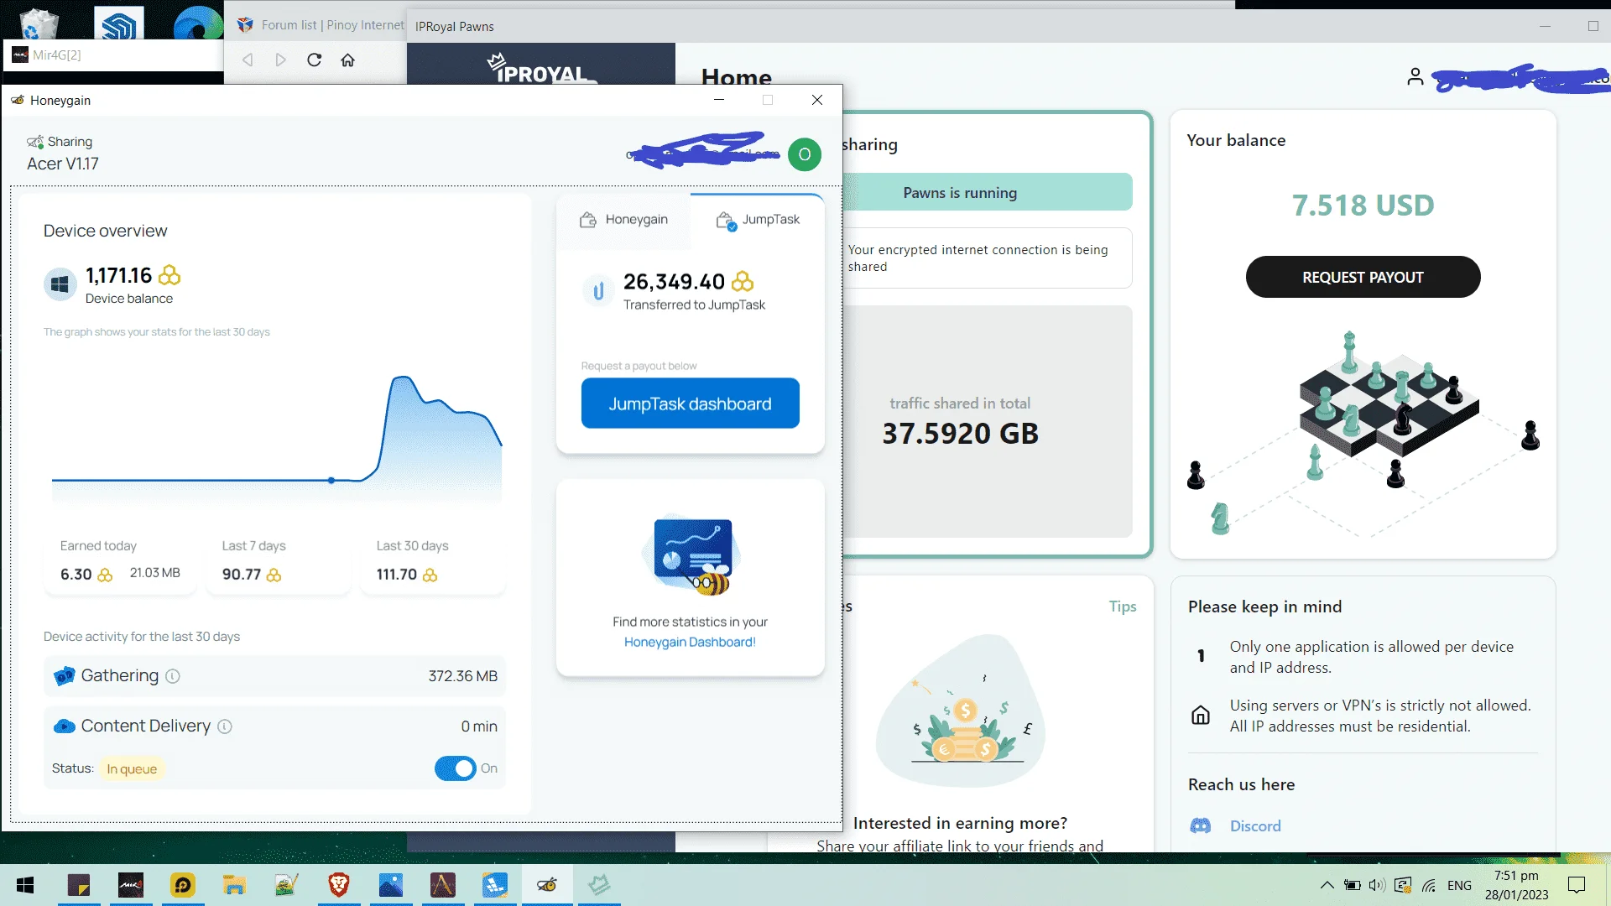Reload the browser page

tap(315, 60)
